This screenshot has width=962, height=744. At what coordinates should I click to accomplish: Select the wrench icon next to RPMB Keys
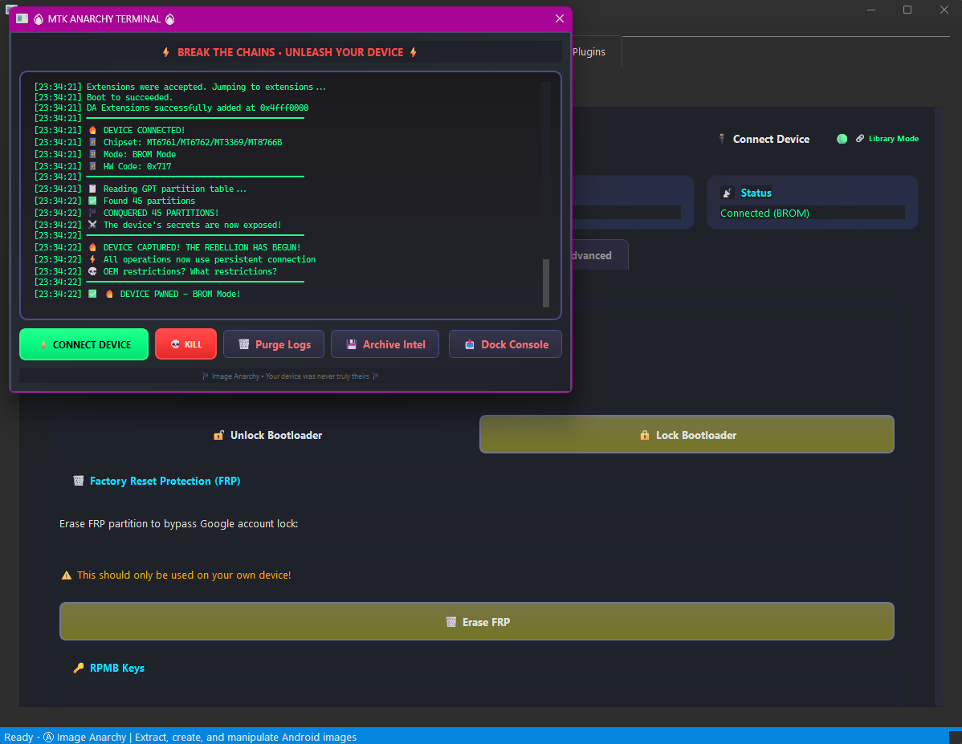tap(79, 668)
